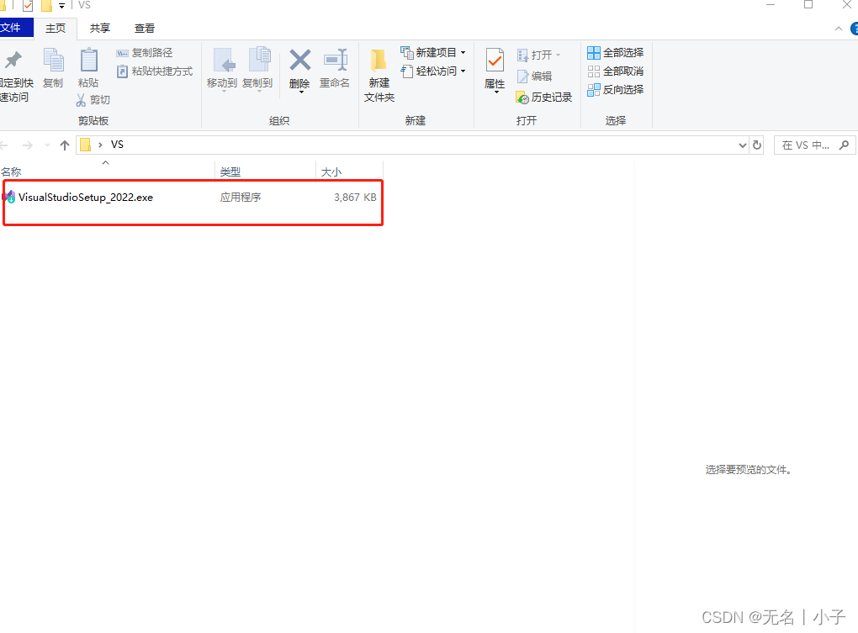Click 全部选择 (Select all)
The image size is (858, 633).
(x=615, y=52)
